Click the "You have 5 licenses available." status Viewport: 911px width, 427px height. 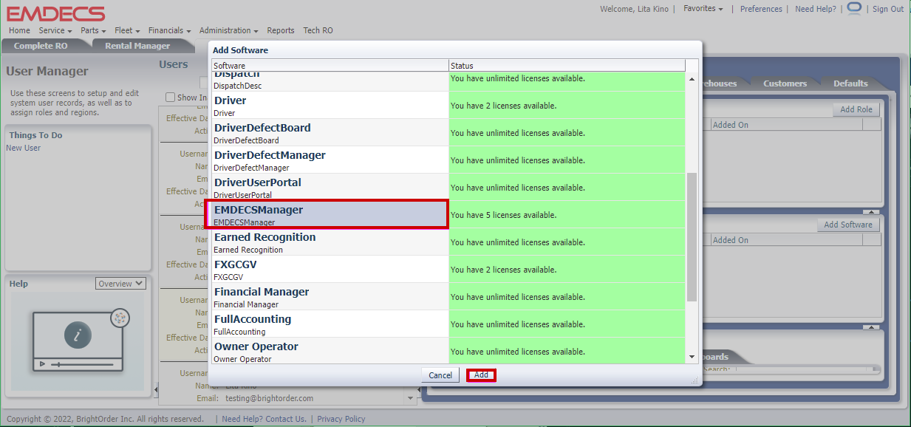503,215
